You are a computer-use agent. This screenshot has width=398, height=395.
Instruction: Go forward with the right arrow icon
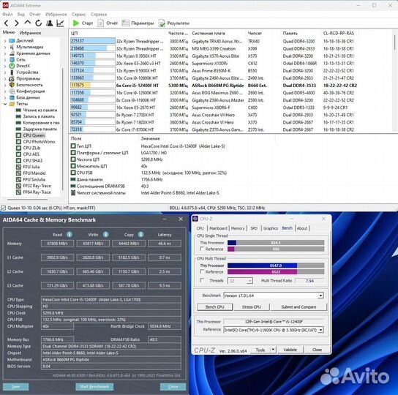point(17,23)
